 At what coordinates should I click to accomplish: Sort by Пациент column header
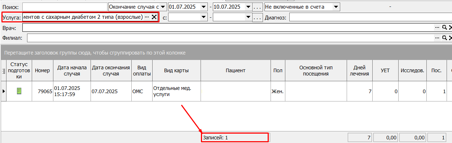(x=236, y=70)
